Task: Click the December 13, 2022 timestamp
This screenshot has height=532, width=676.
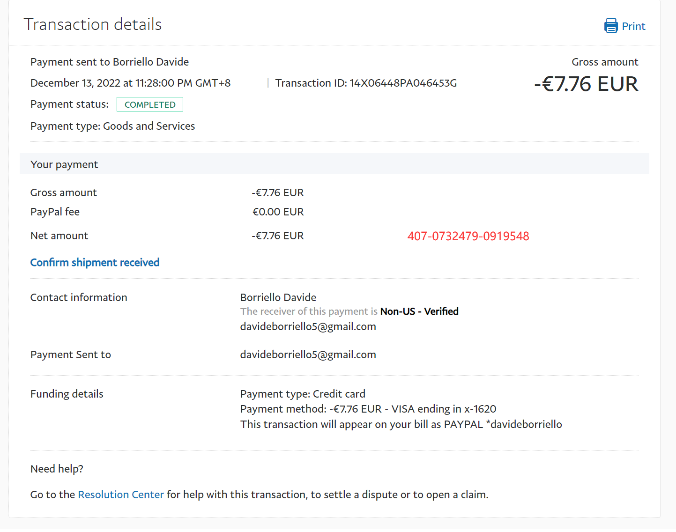Action: (x=130, y=83)
